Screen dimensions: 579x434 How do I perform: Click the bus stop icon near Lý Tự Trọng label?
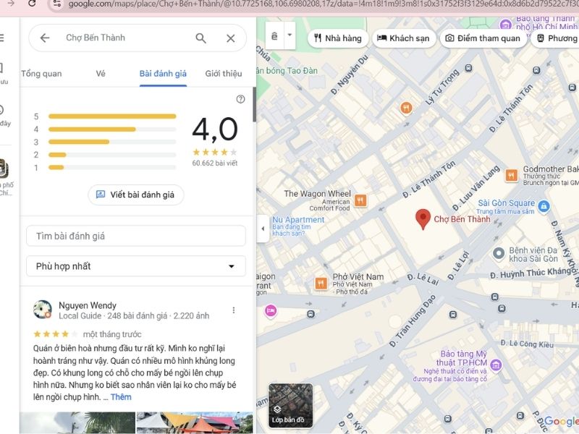pyautogui.click(x=468, y=68)
